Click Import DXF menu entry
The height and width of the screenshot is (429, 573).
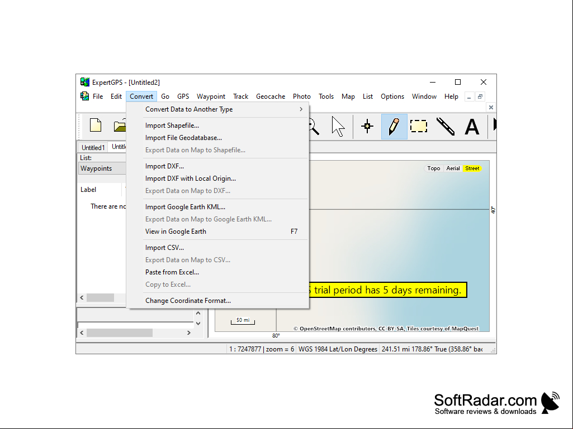(x=218, y=166)
